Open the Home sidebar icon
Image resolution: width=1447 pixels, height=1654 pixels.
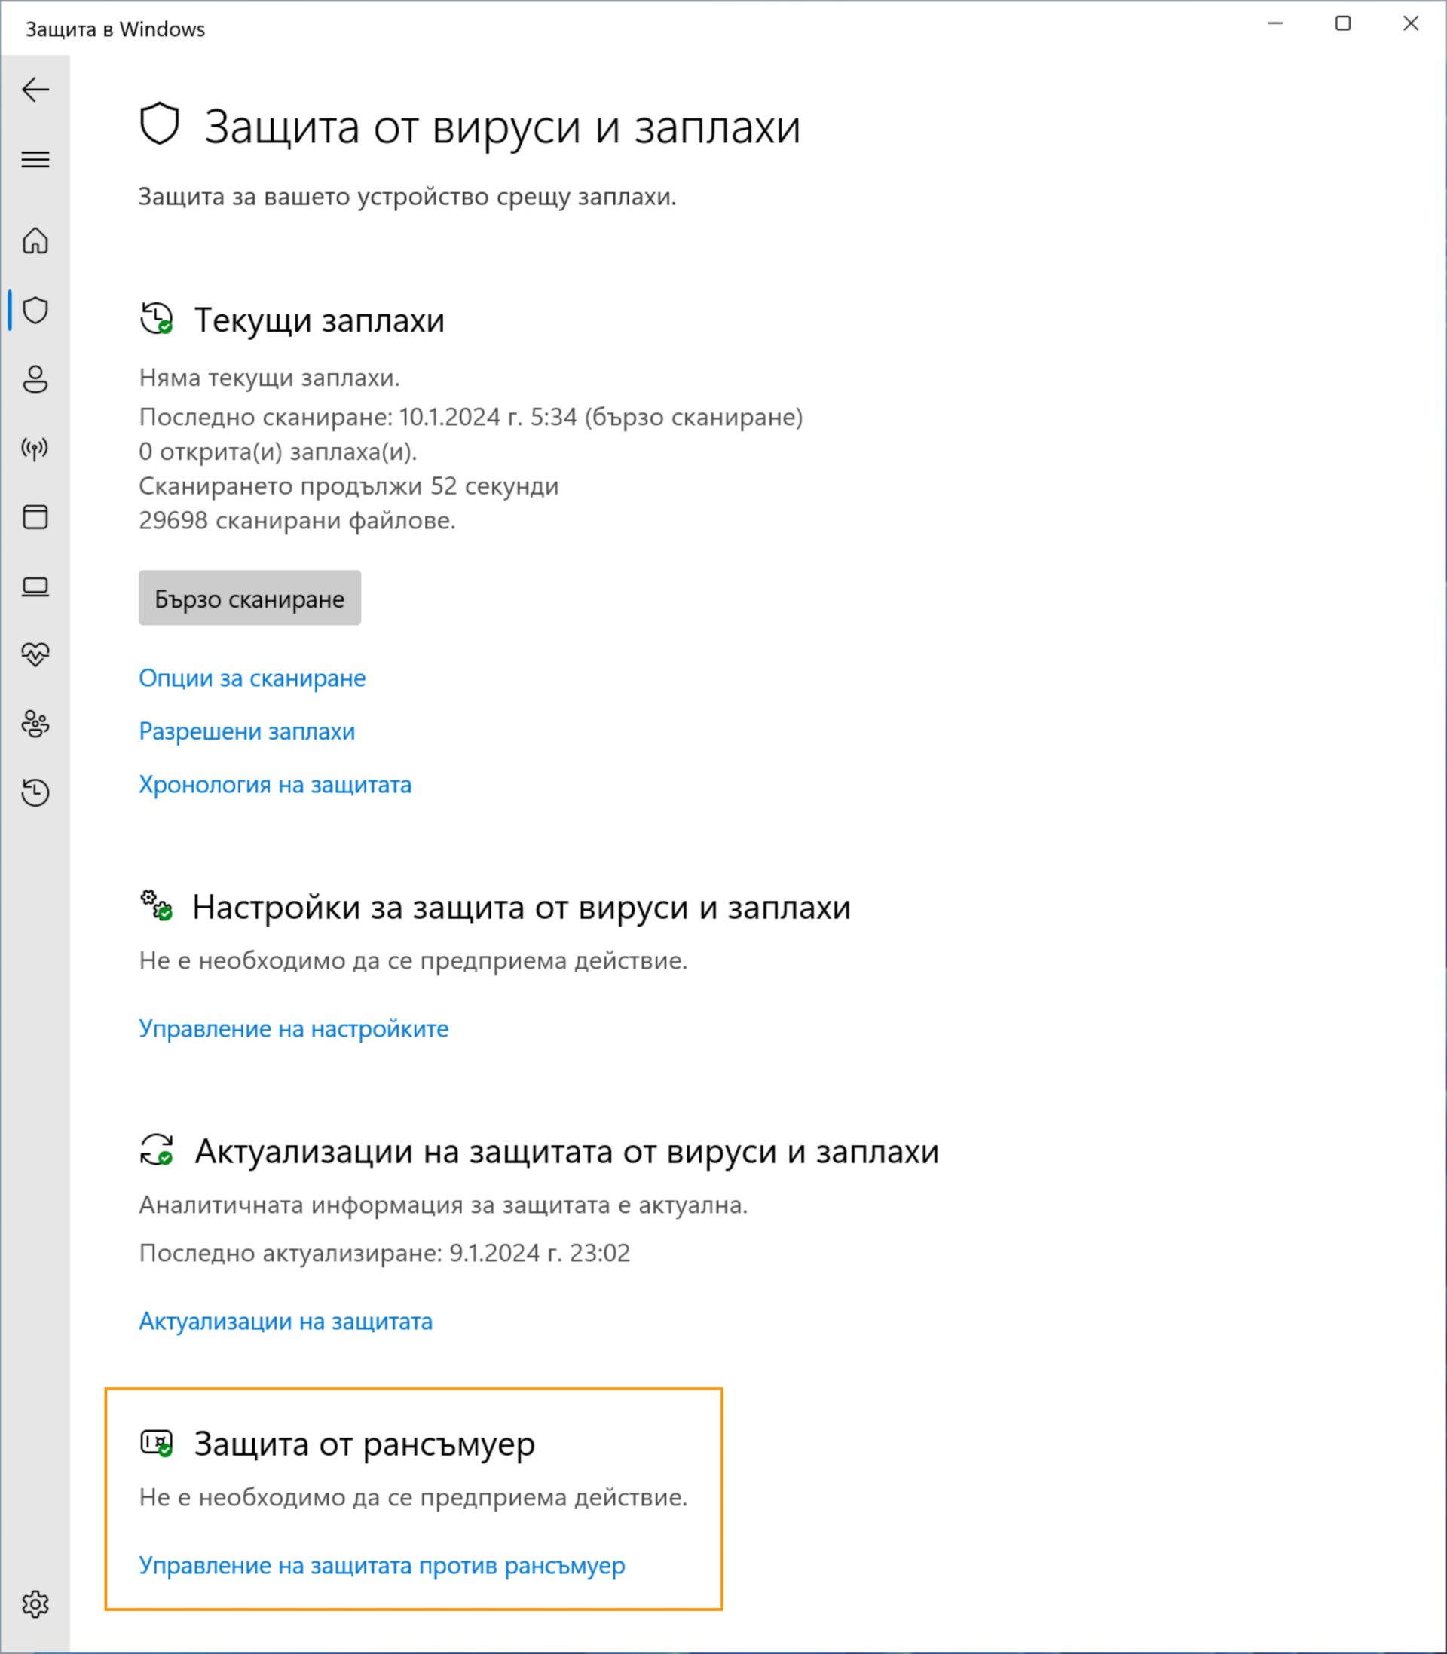pos(35,240)
